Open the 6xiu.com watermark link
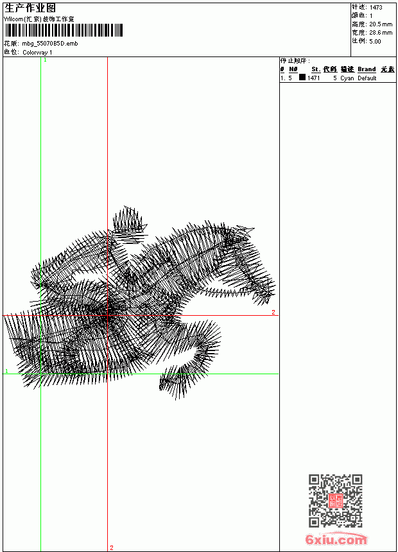This screenshot has height=552, width=398. (336, 539)
